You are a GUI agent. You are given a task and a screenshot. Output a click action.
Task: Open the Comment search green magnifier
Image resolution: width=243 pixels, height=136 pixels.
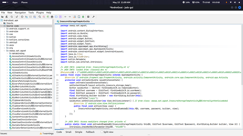(48, 17)
